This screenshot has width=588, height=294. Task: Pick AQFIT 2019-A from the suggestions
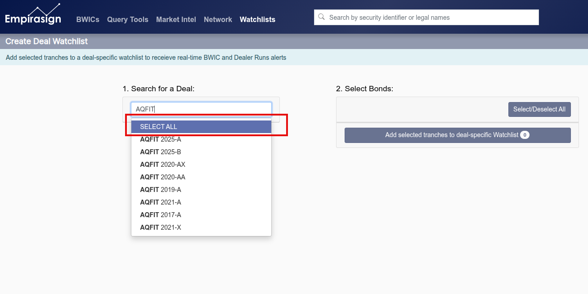pyautogui.click(x=201, y=190)
